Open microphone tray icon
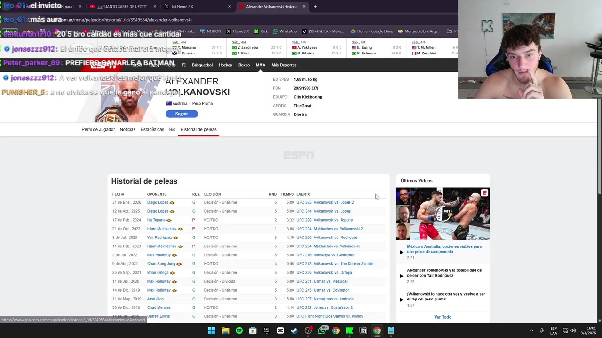Image resolution: width=602 pixels, height=338 pixels. point(542,330)
